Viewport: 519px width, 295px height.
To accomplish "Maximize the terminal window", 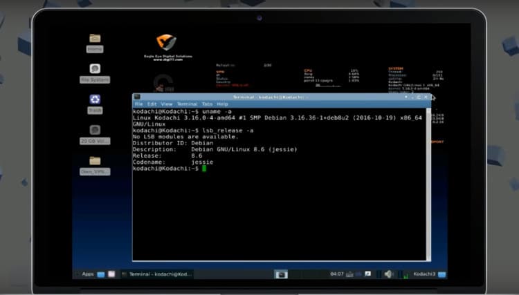I will pos(419,97).
